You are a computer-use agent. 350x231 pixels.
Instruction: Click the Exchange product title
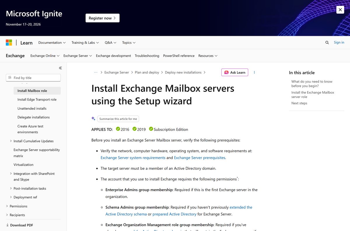[15, 56]
